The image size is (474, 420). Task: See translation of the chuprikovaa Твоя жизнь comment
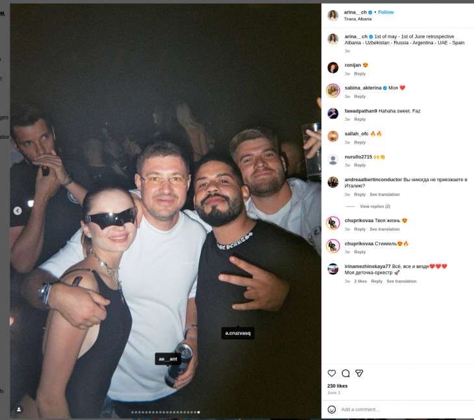384,229
